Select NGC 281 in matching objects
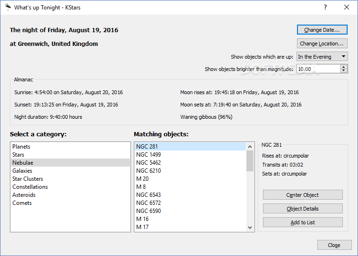 click(191, 147)
